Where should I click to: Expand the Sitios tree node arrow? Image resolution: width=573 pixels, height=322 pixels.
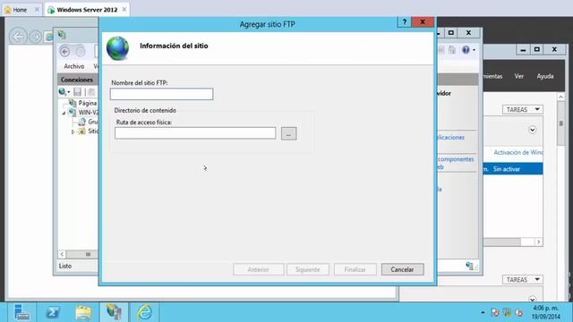click(73, 131)
